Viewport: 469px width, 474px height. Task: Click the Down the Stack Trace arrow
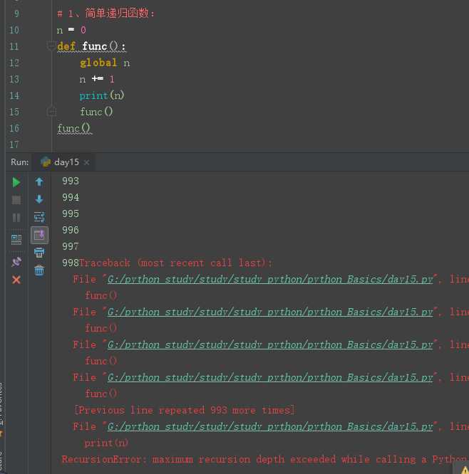pyautogui.click(x=39, y=199)
